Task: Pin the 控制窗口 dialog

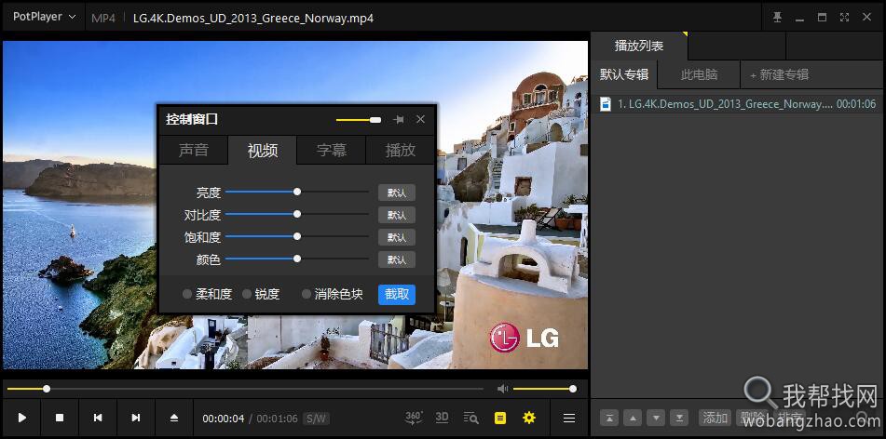Action: coord(399,120)
